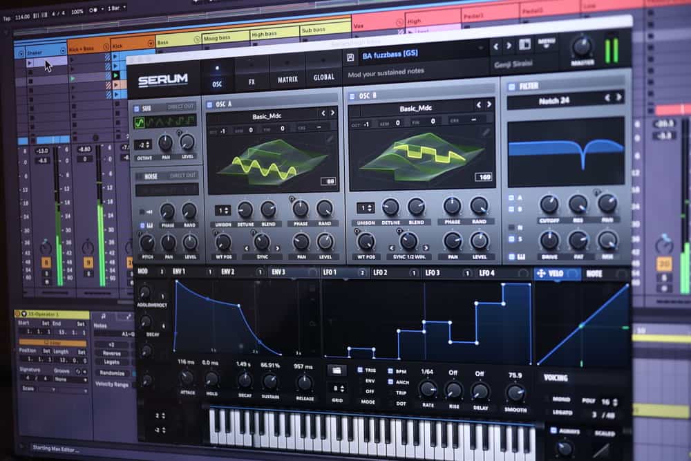
Task: Toggle the LFO TRIG mode checkbox
Action: pyautogui.click(x=361, y=370)
